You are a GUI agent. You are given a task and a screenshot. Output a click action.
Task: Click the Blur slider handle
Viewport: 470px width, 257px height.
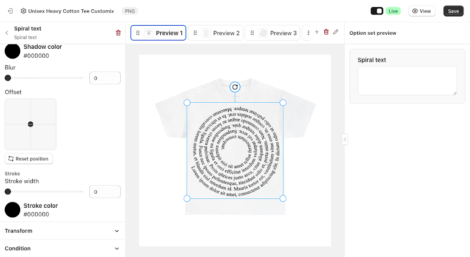pyautogui.click(x=8, y=78)
